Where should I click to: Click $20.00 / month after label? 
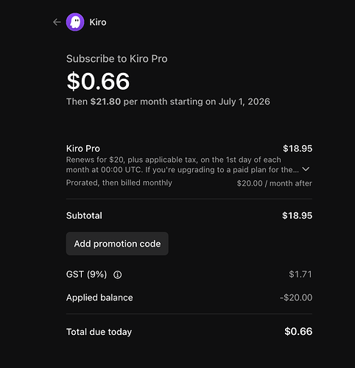click(275, 183)
